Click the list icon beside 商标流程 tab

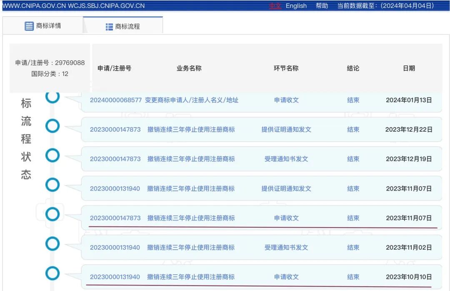108,26
